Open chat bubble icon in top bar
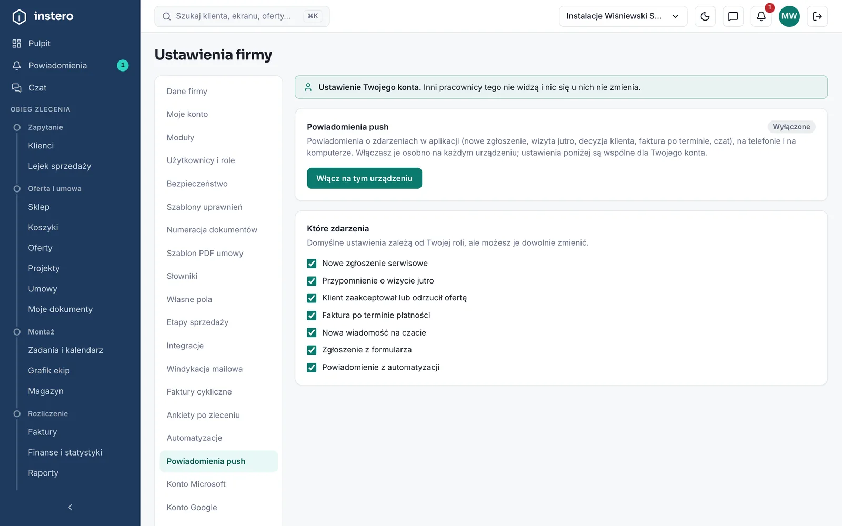Viewport: 842px width, 526px height. pyautogui.click(x=733, y=16)
